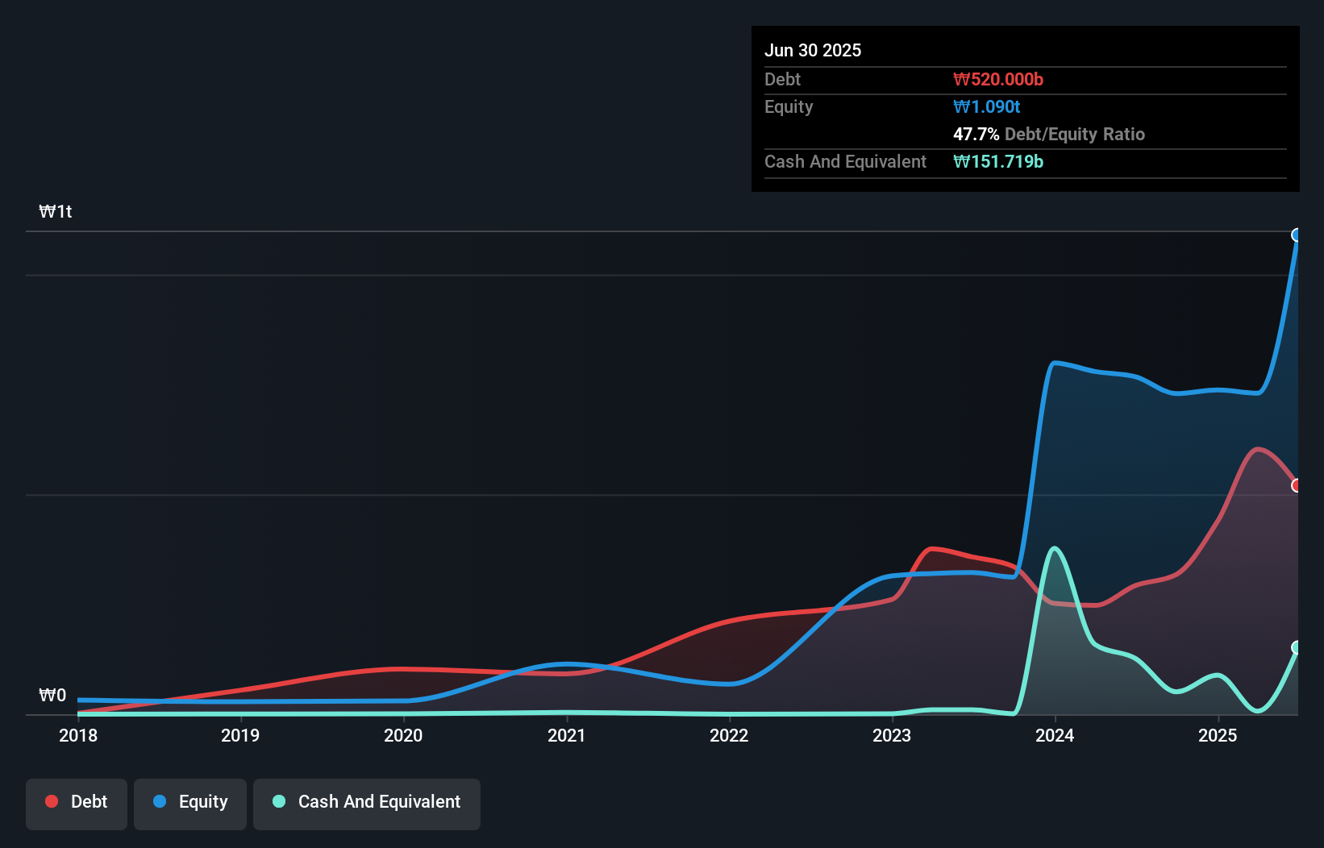Toggle the Debt series visibility
Viewport: 1324px width, 848px height.
point(77,801)
